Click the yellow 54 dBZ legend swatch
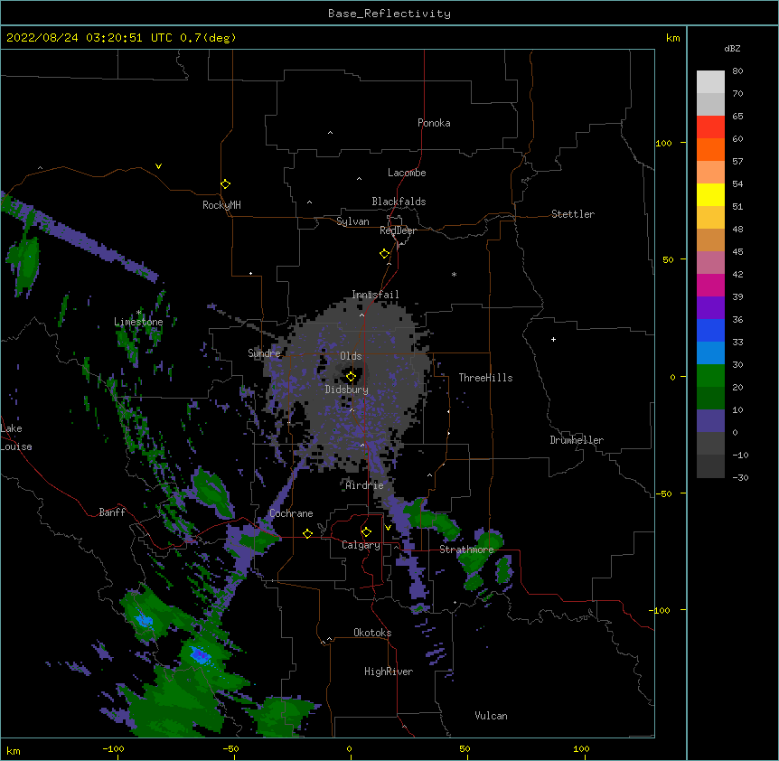Viewport: 779px width, 761px height. [710, 194]
